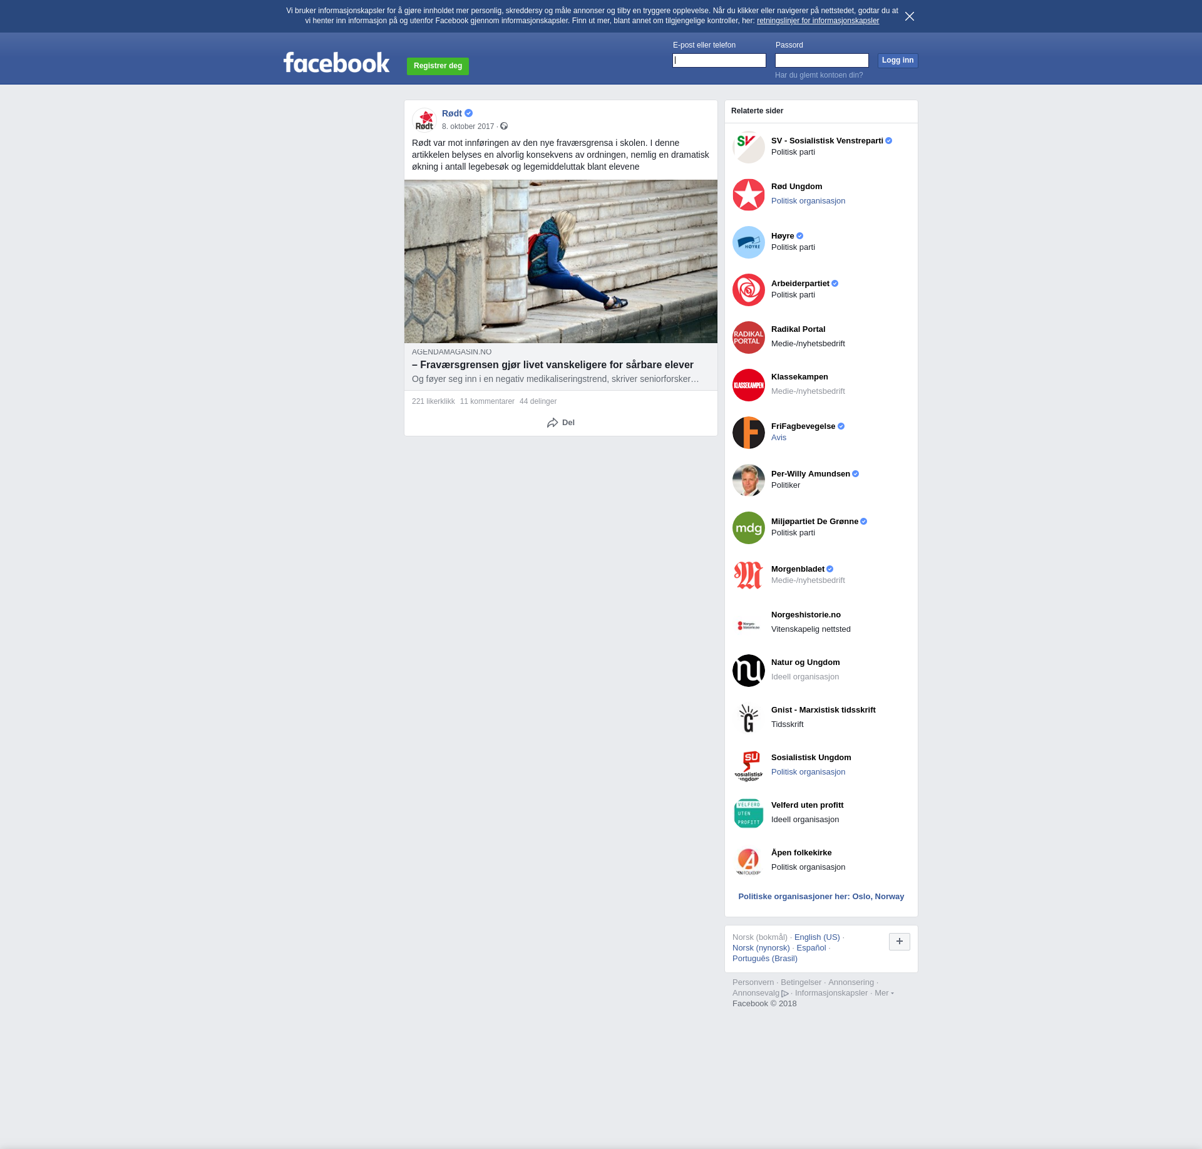Click the public globe icon on post
This screenshot has height=1149, width=1202.
tap(504, 126)
